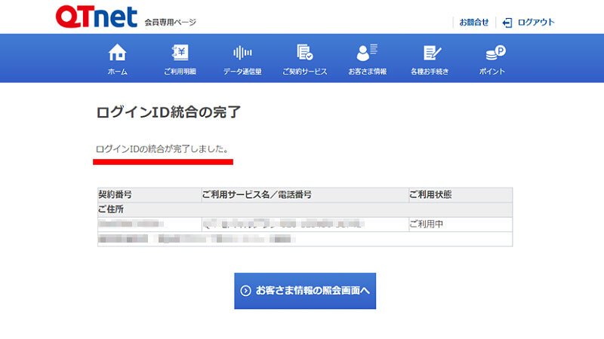Open the ご利用明細 billing statement icon
Image resolution: width=604 pixels, height=339 pixels.
click(180, 53)
